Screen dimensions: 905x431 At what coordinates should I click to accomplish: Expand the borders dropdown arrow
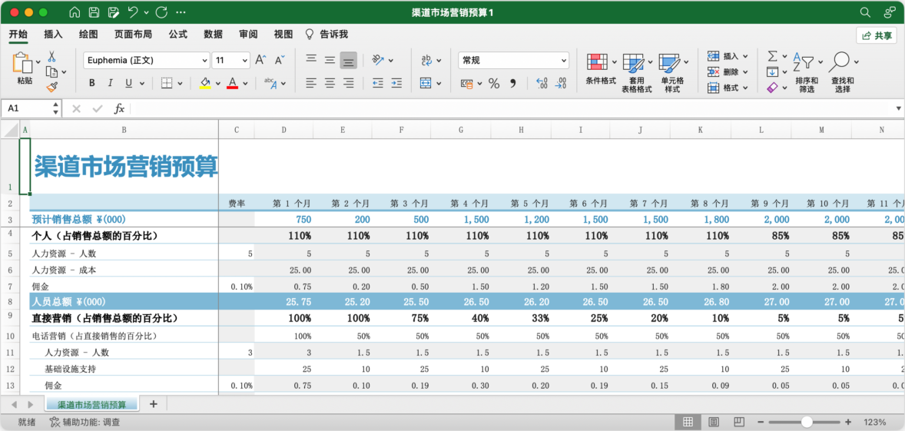[180, 84]
